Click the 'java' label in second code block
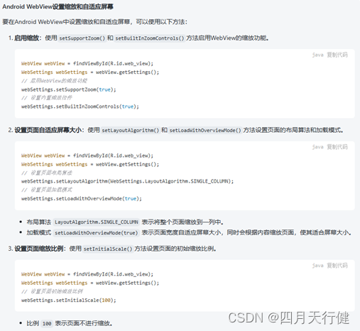This screenshot has width=360, height=331. [317, 147]
